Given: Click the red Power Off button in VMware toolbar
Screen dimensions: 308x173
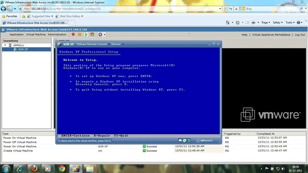Looking at the screenshot, I should click(x=73, y=34).
